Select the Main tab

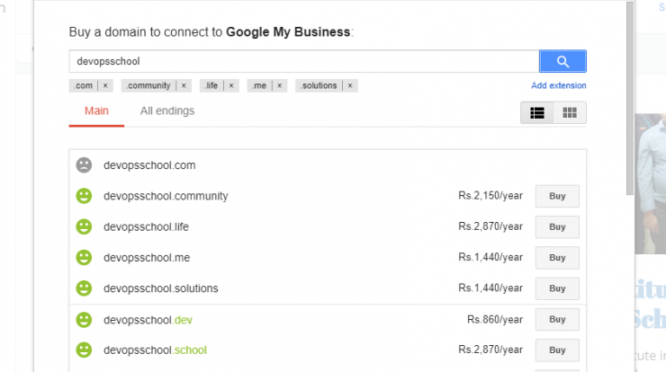(x=96, y=111)
